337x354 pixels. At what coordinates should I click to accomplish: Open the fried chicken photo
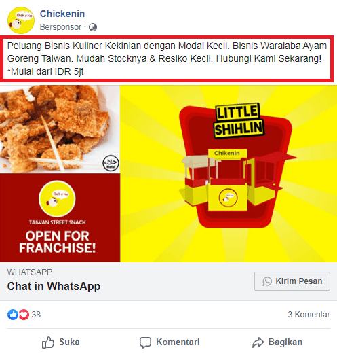(x=60, y=129)
